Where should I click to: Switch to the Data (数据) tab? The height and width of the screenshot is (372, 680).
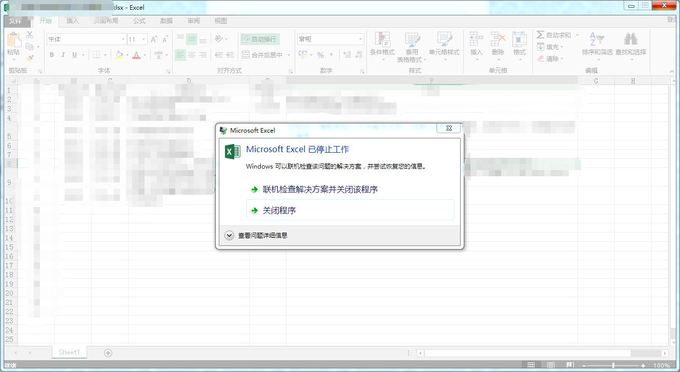pyautogui.click(x=167, y=21)
